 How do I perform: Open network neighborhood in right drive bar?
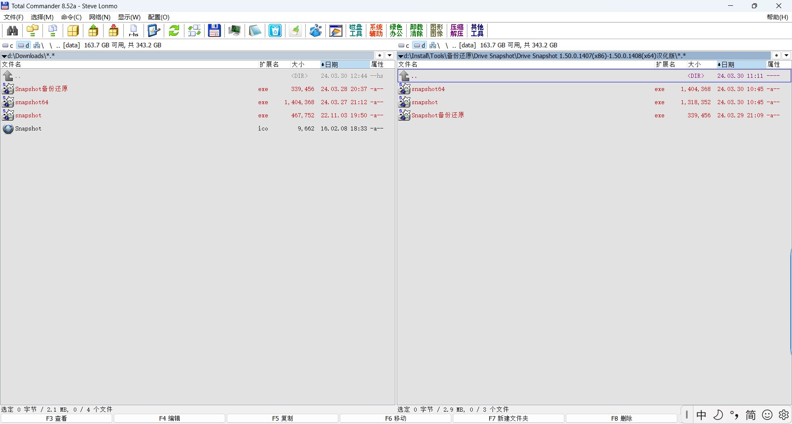tap(435, 45)
